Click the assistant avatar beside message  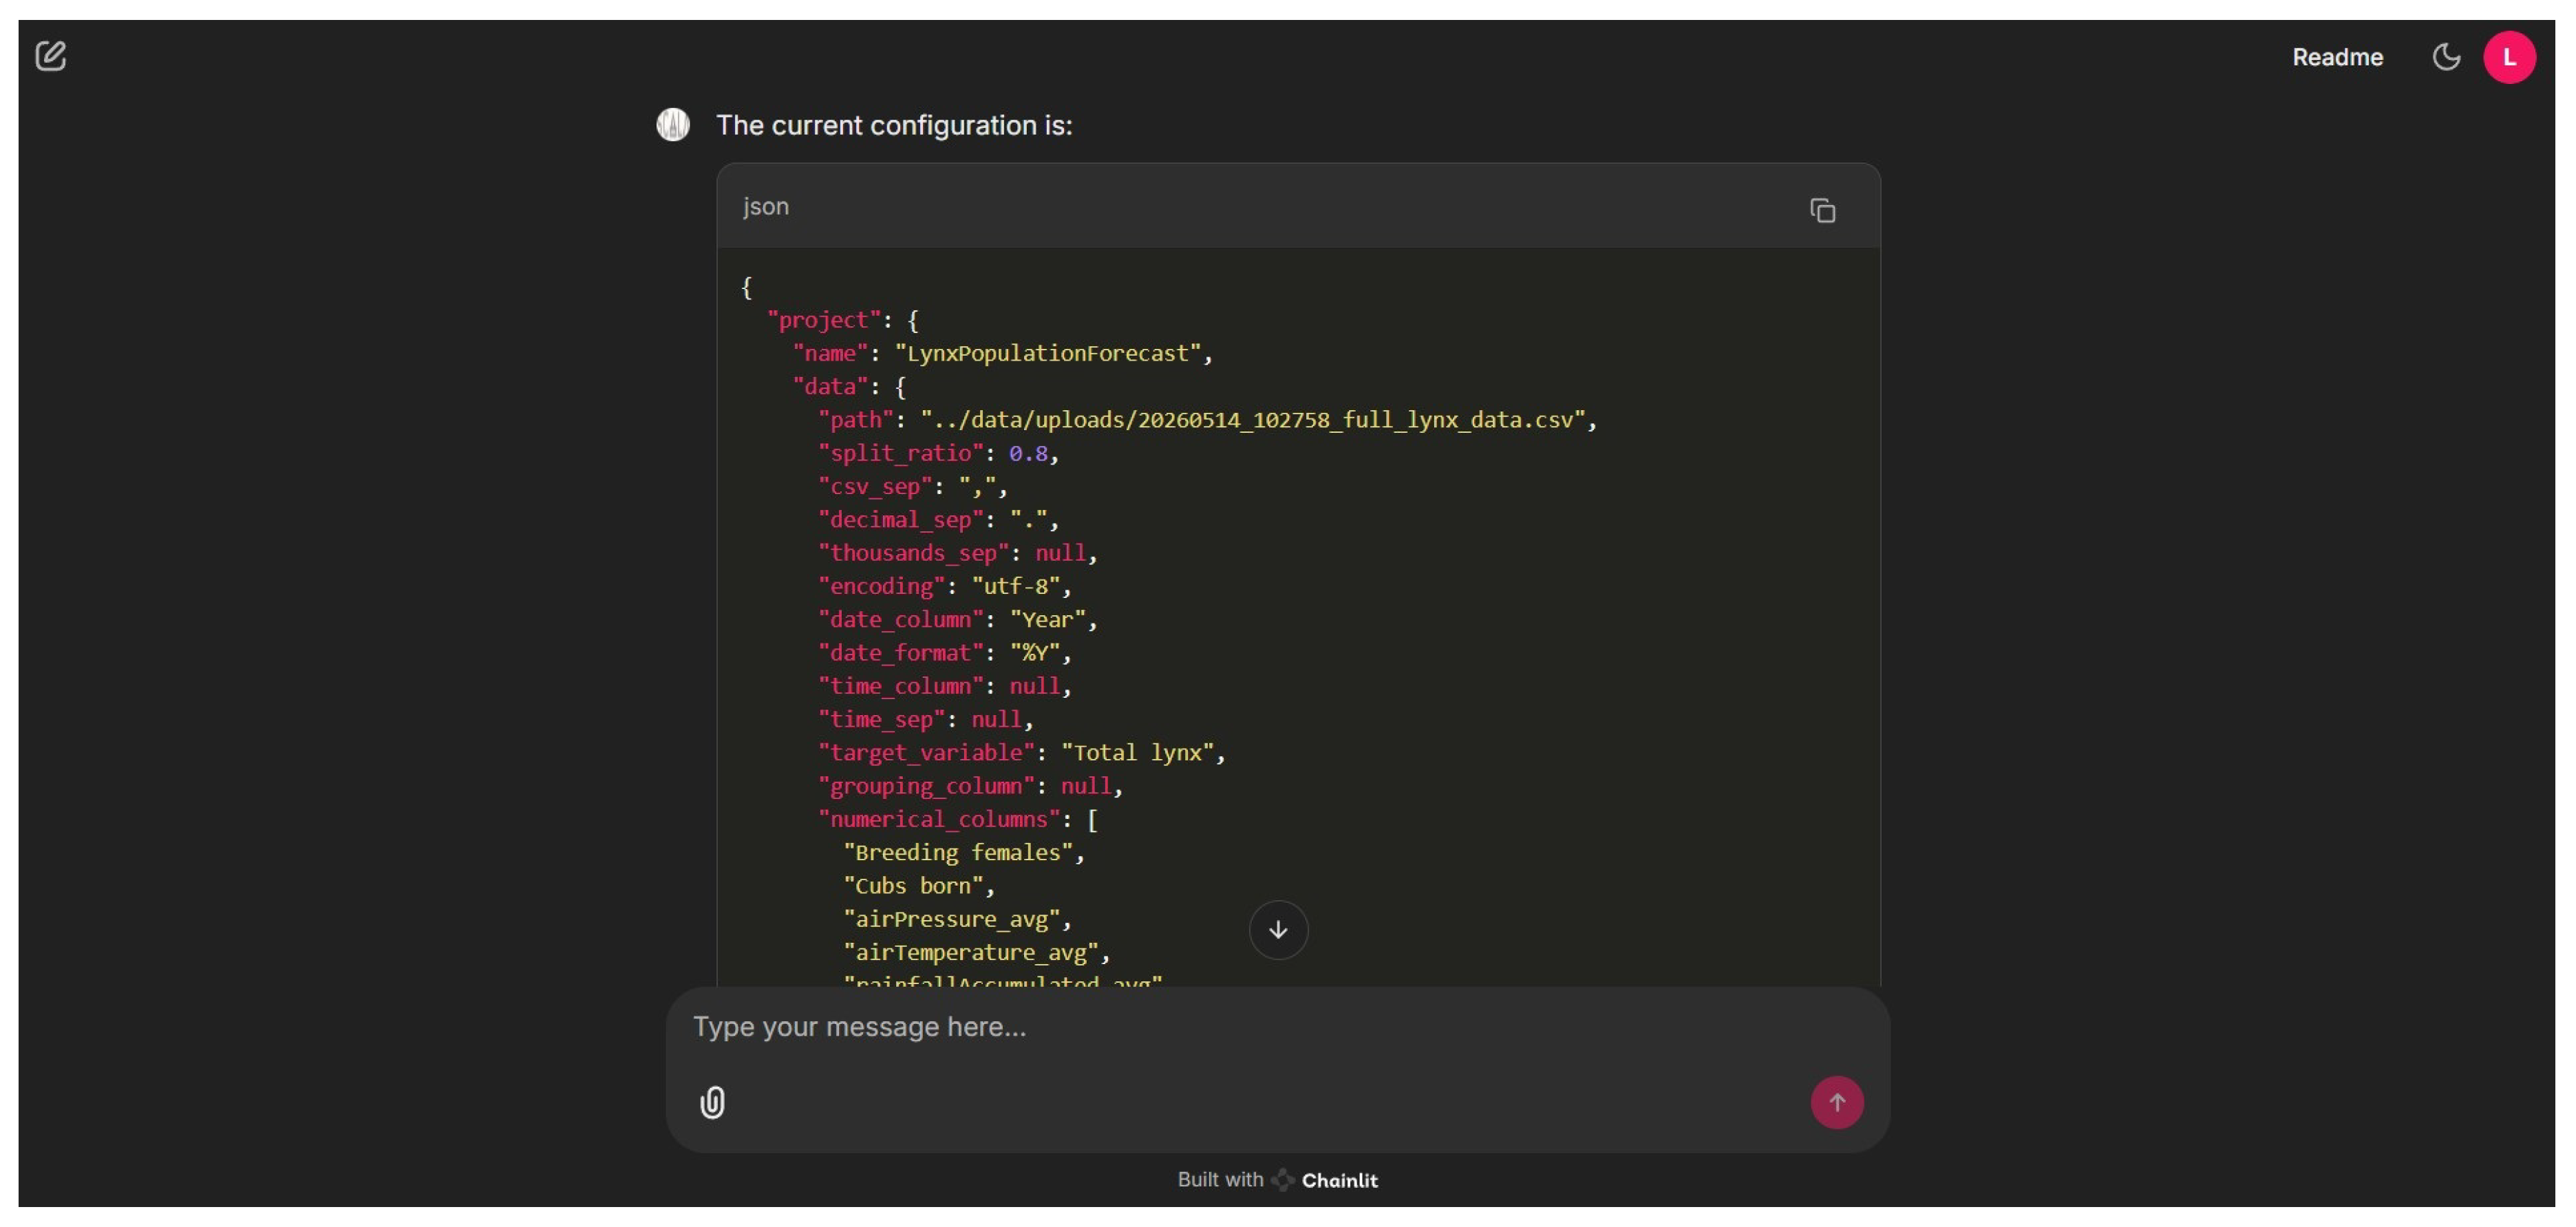pyautogui.click(x=673, y=125)
